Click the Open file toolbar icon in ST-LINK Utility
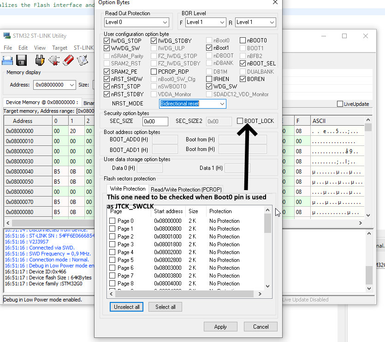 click(7, 60)
